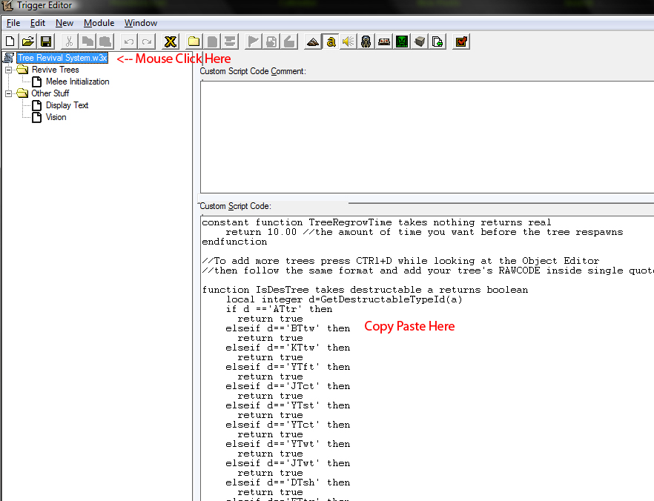This screenshot has height=501, width=654.
Task: Click the line 'constant function TreeRegrowTime'
Action: 377,222
